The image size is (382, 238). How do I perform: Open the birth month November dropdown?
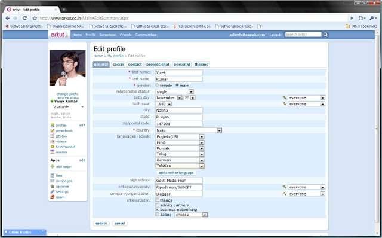tap(169, 97)
